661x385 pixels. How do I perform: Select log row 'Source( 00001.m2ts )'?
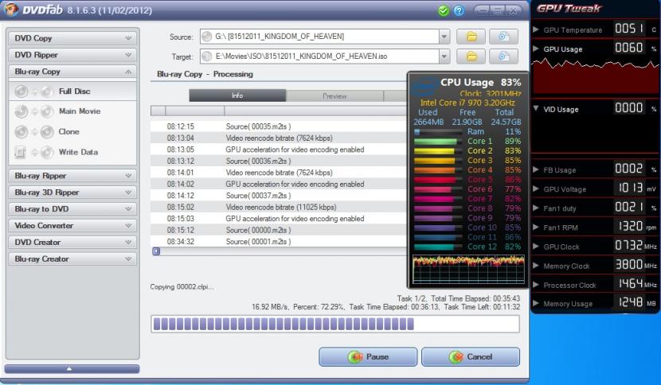coord(278,242)
